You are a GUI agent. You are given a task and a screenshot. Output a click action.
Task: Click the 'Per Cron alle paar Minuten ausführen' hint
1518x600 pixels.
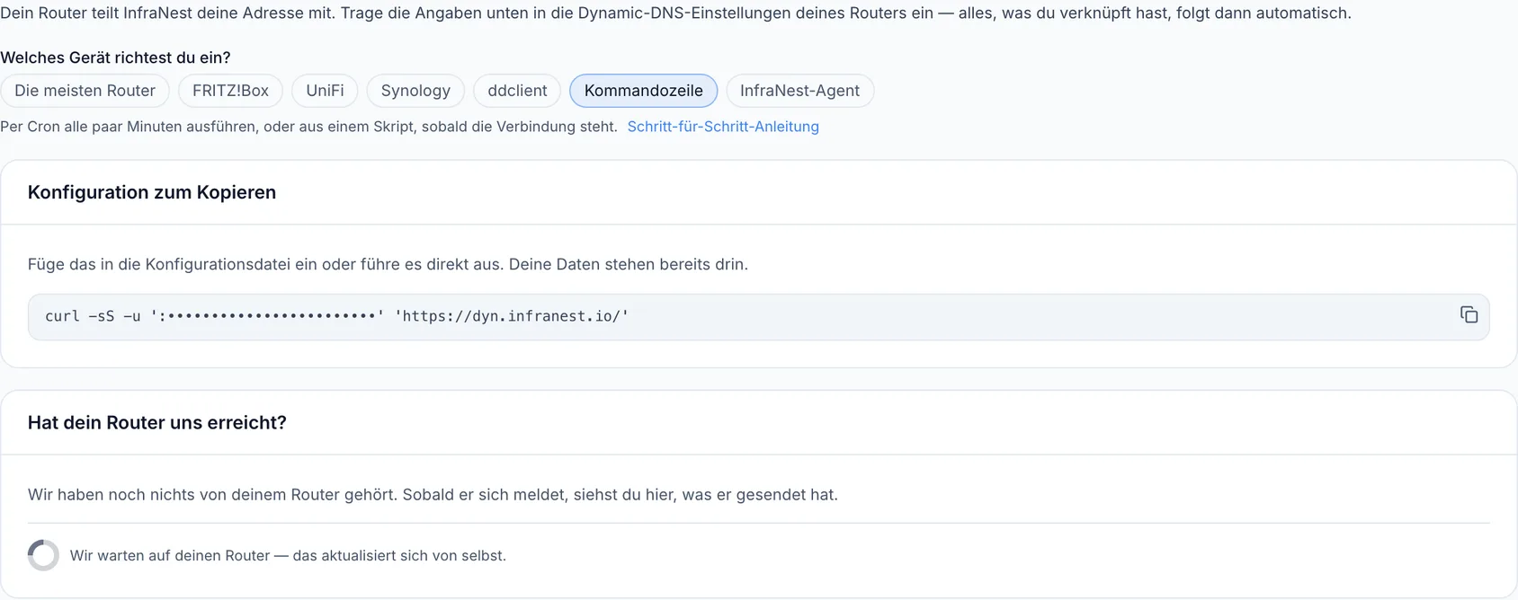(129, 127)
